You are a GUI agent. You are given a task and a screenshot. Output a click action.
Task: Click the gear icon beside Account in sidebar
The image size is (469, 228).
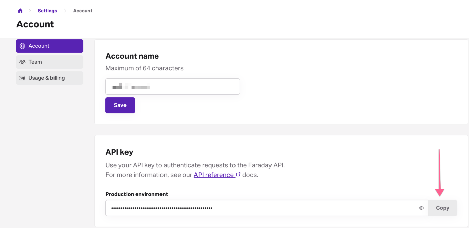point(22,46)
